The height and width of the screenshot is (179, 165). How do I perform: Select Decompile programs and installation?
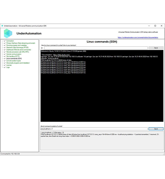[x=18, y=63]
